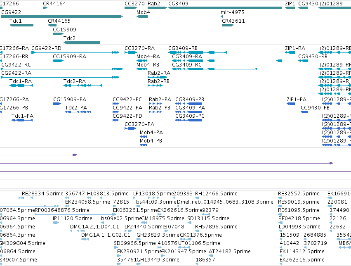The height and width of the screenshot is (266, 351).
Task: Click the CG9430-RB transcript label
Action: (x=313, y=57)
